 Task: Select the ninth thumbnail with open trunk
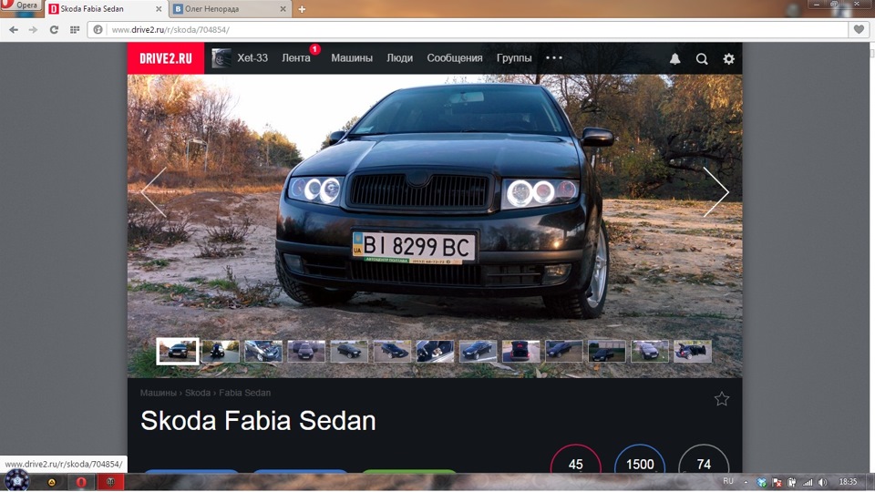pyautogui.click(x=521, y=352)
